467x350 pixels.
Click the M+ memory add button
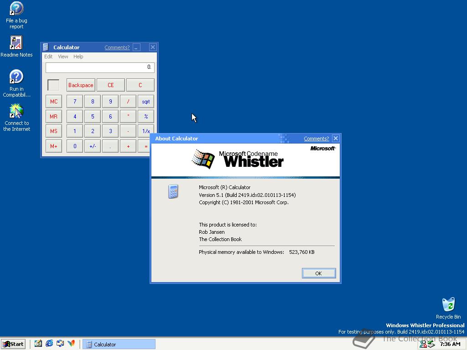54,146
